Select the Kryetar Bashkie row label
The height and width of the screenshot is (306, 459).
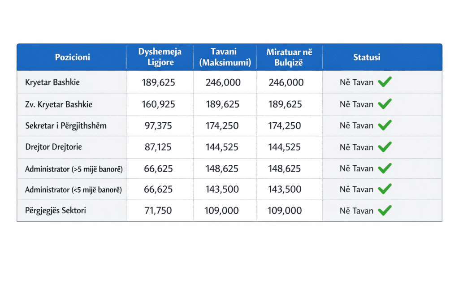coord(52,82)
